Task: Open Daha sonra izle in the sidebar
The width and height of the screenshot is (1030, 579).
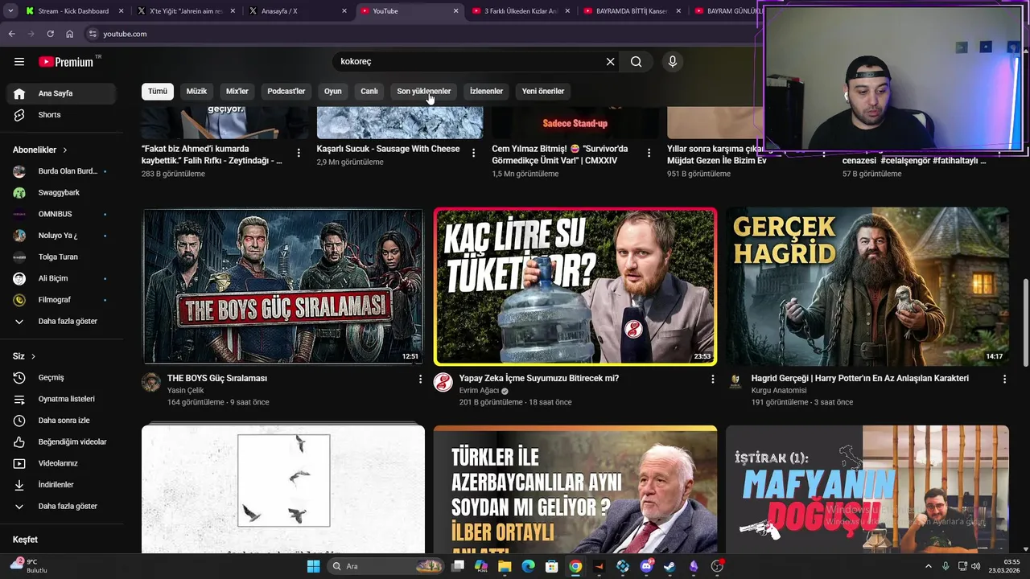Action: [x=62, y=421]
